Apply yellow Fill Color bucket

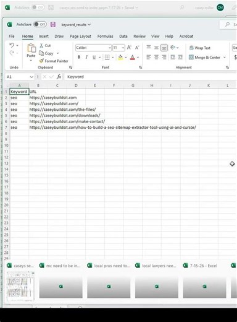point(120,57)
